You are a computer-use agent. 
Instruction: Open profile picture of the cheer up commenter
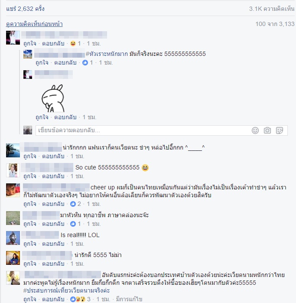click(13, 190)
